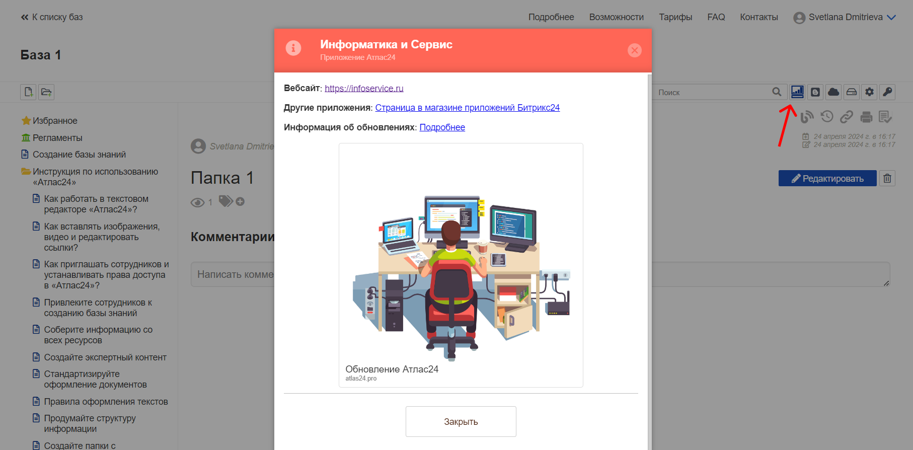Image resolution: width=913 pixels, height=450 pixels.
Task: Click the Bitrix feed broadcast icon
Action: (x=807, y=117)
